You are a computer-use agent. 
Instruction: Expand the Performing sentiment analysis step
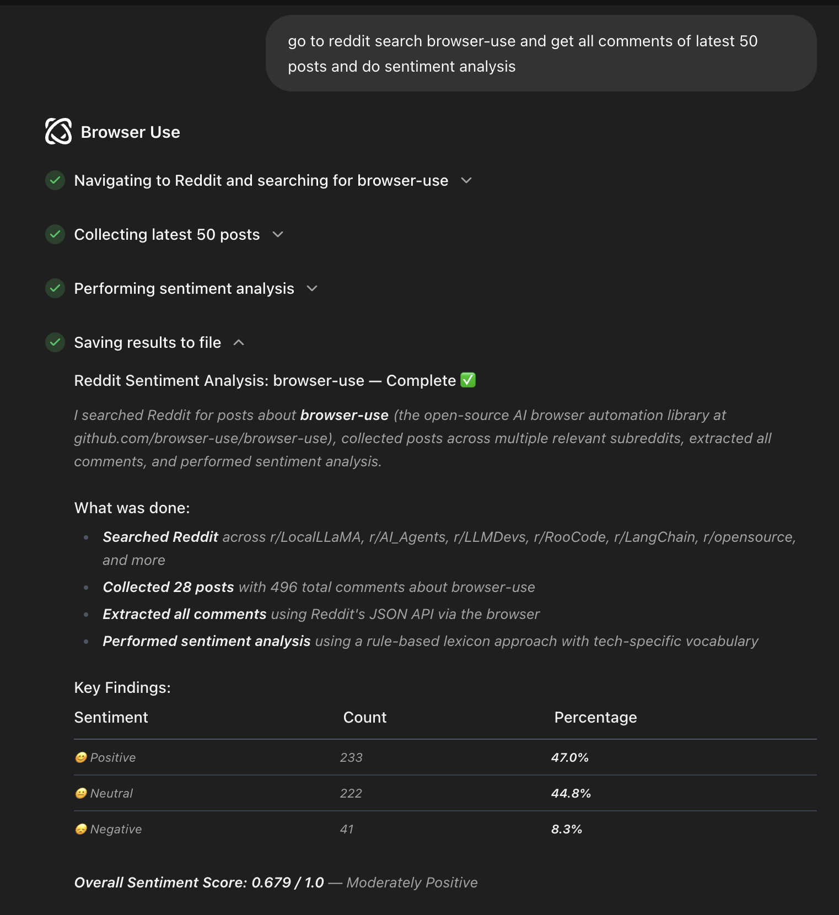click(311, 288)
